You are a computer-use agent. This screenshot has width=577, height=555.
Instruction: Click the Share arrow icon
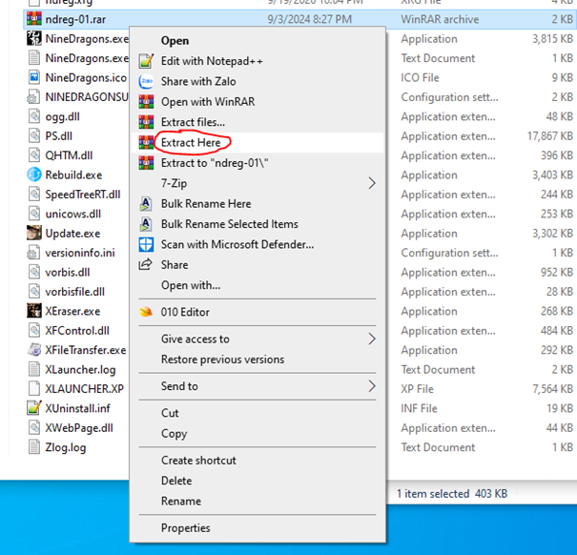pos(145,264)
